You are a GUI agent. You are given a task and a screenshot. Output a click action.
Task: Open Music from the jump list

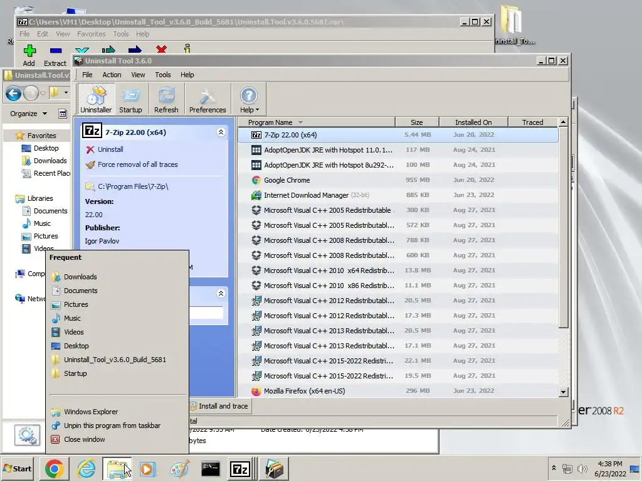[x=117, y=318]
